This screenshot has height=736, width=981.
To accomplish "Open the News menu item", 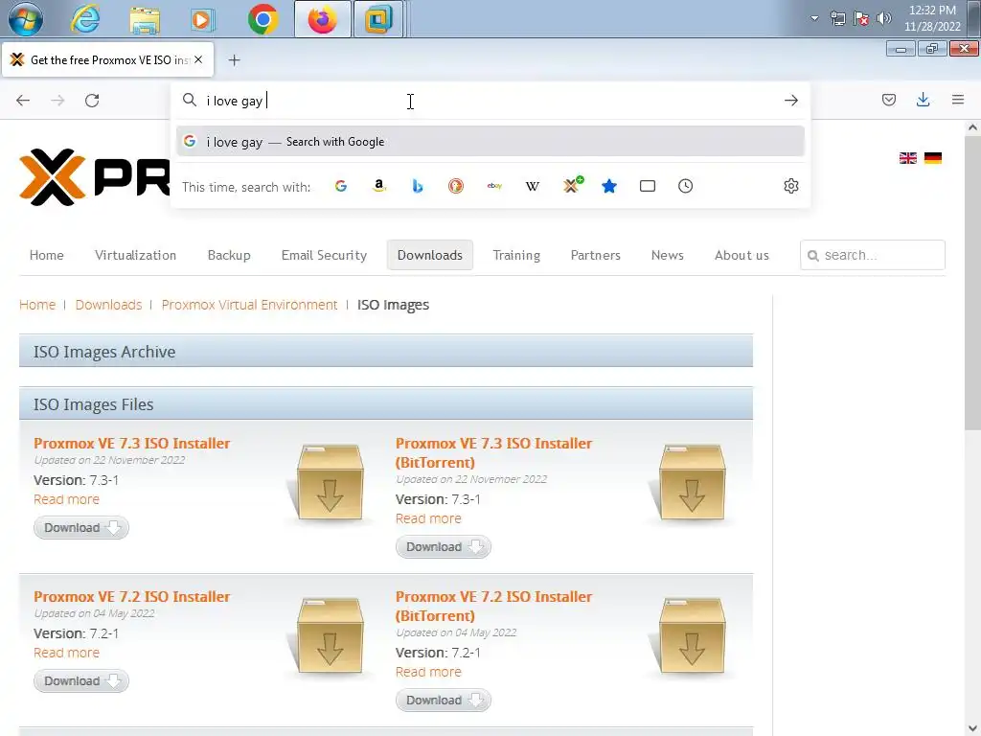I will tap(668, 255).
